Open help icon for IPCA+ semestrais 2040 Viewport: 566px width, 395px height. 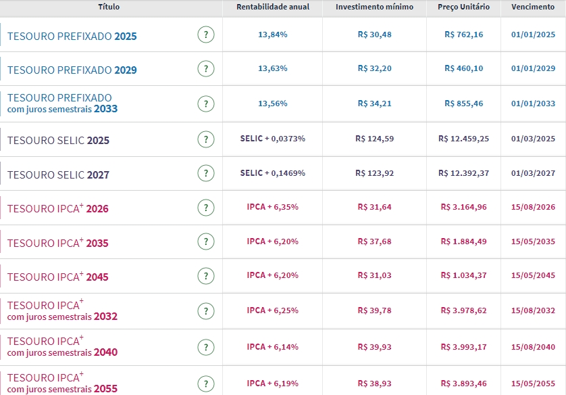(x=206, y=347)
